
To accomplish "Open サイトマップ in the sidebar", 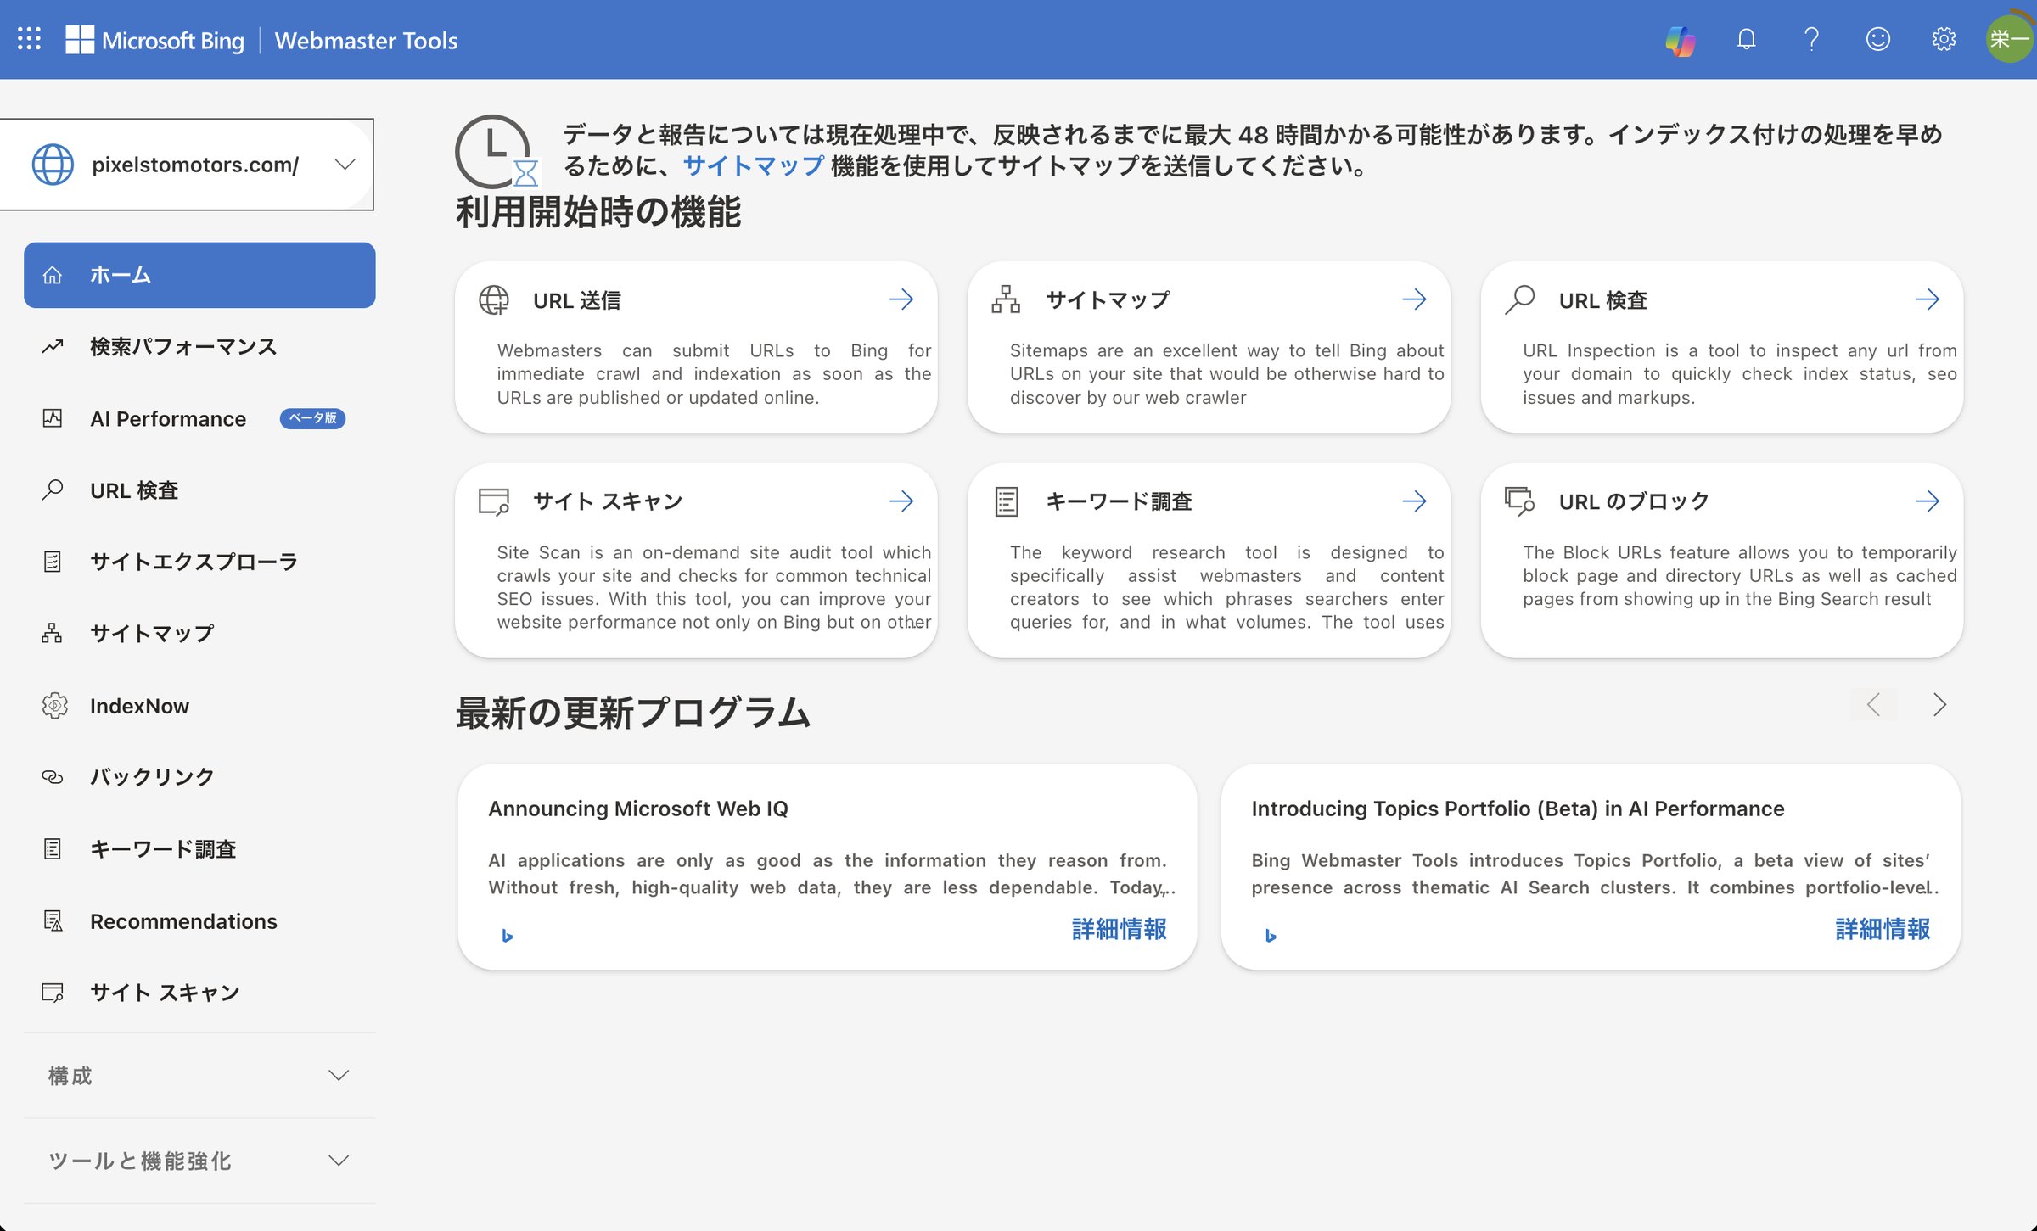I will [x=199, y=634].
